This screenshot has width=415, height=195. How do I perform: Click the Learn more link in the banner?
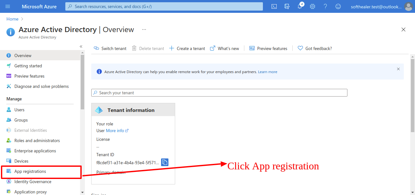point(268,72)
